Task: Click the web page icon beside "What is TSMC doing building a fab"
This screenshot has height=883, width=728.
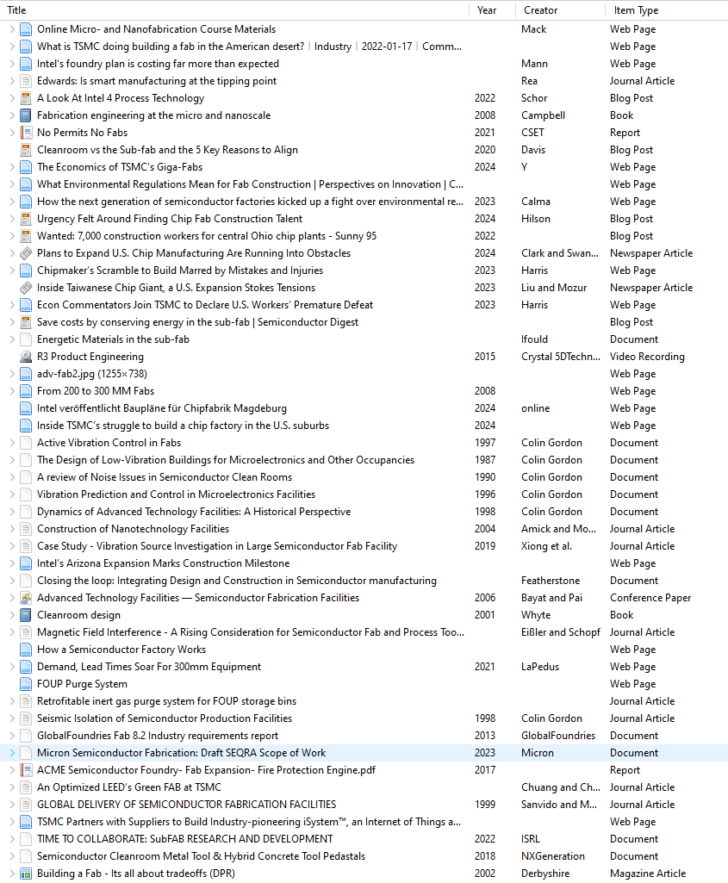Action: [24, 46]
